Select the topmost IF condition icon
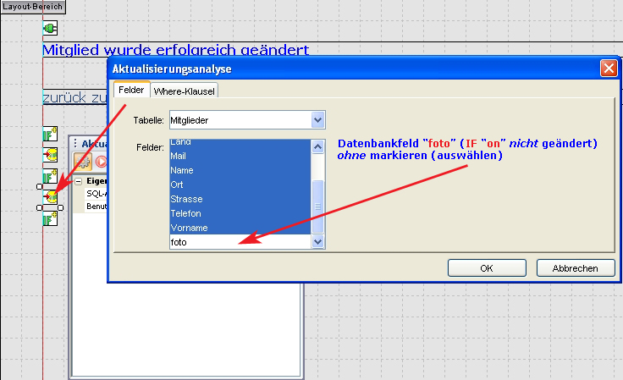The width and height of the screenshot is (623, 380). pos(50,135)
